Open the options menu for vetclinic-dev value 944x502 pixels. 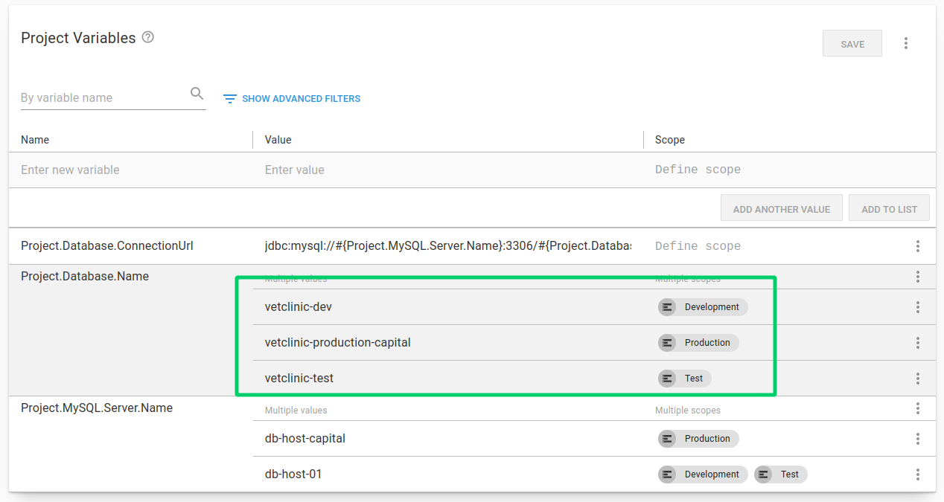coord(918,306)
